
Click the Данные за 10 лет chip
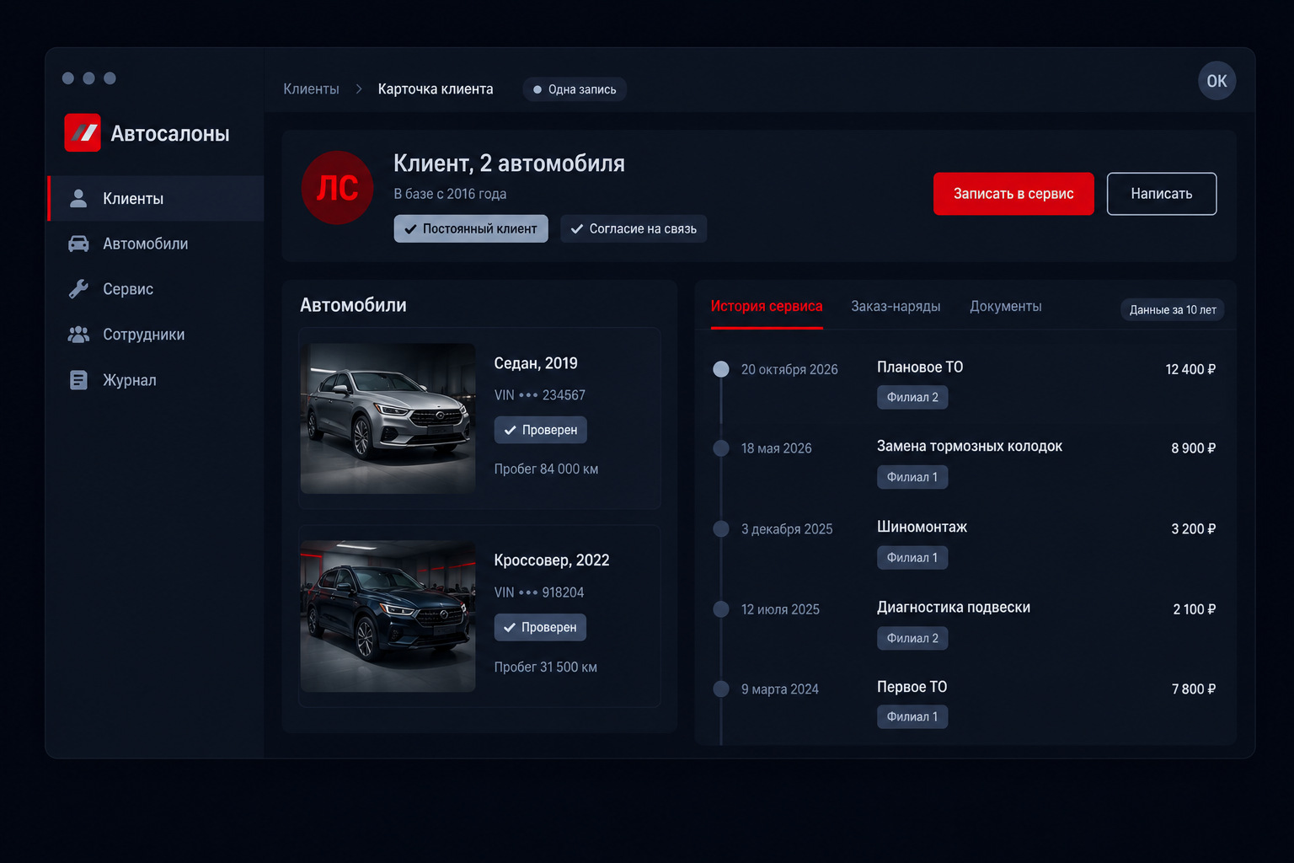tap(1173, 309)
